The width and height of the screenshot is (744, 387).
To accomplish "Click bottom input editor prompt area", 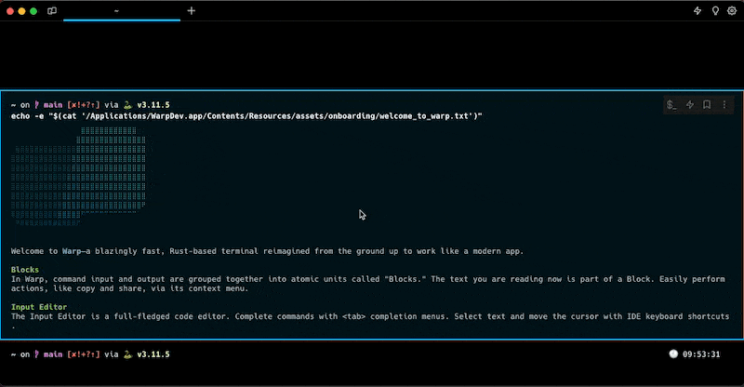I will (372, 363).
